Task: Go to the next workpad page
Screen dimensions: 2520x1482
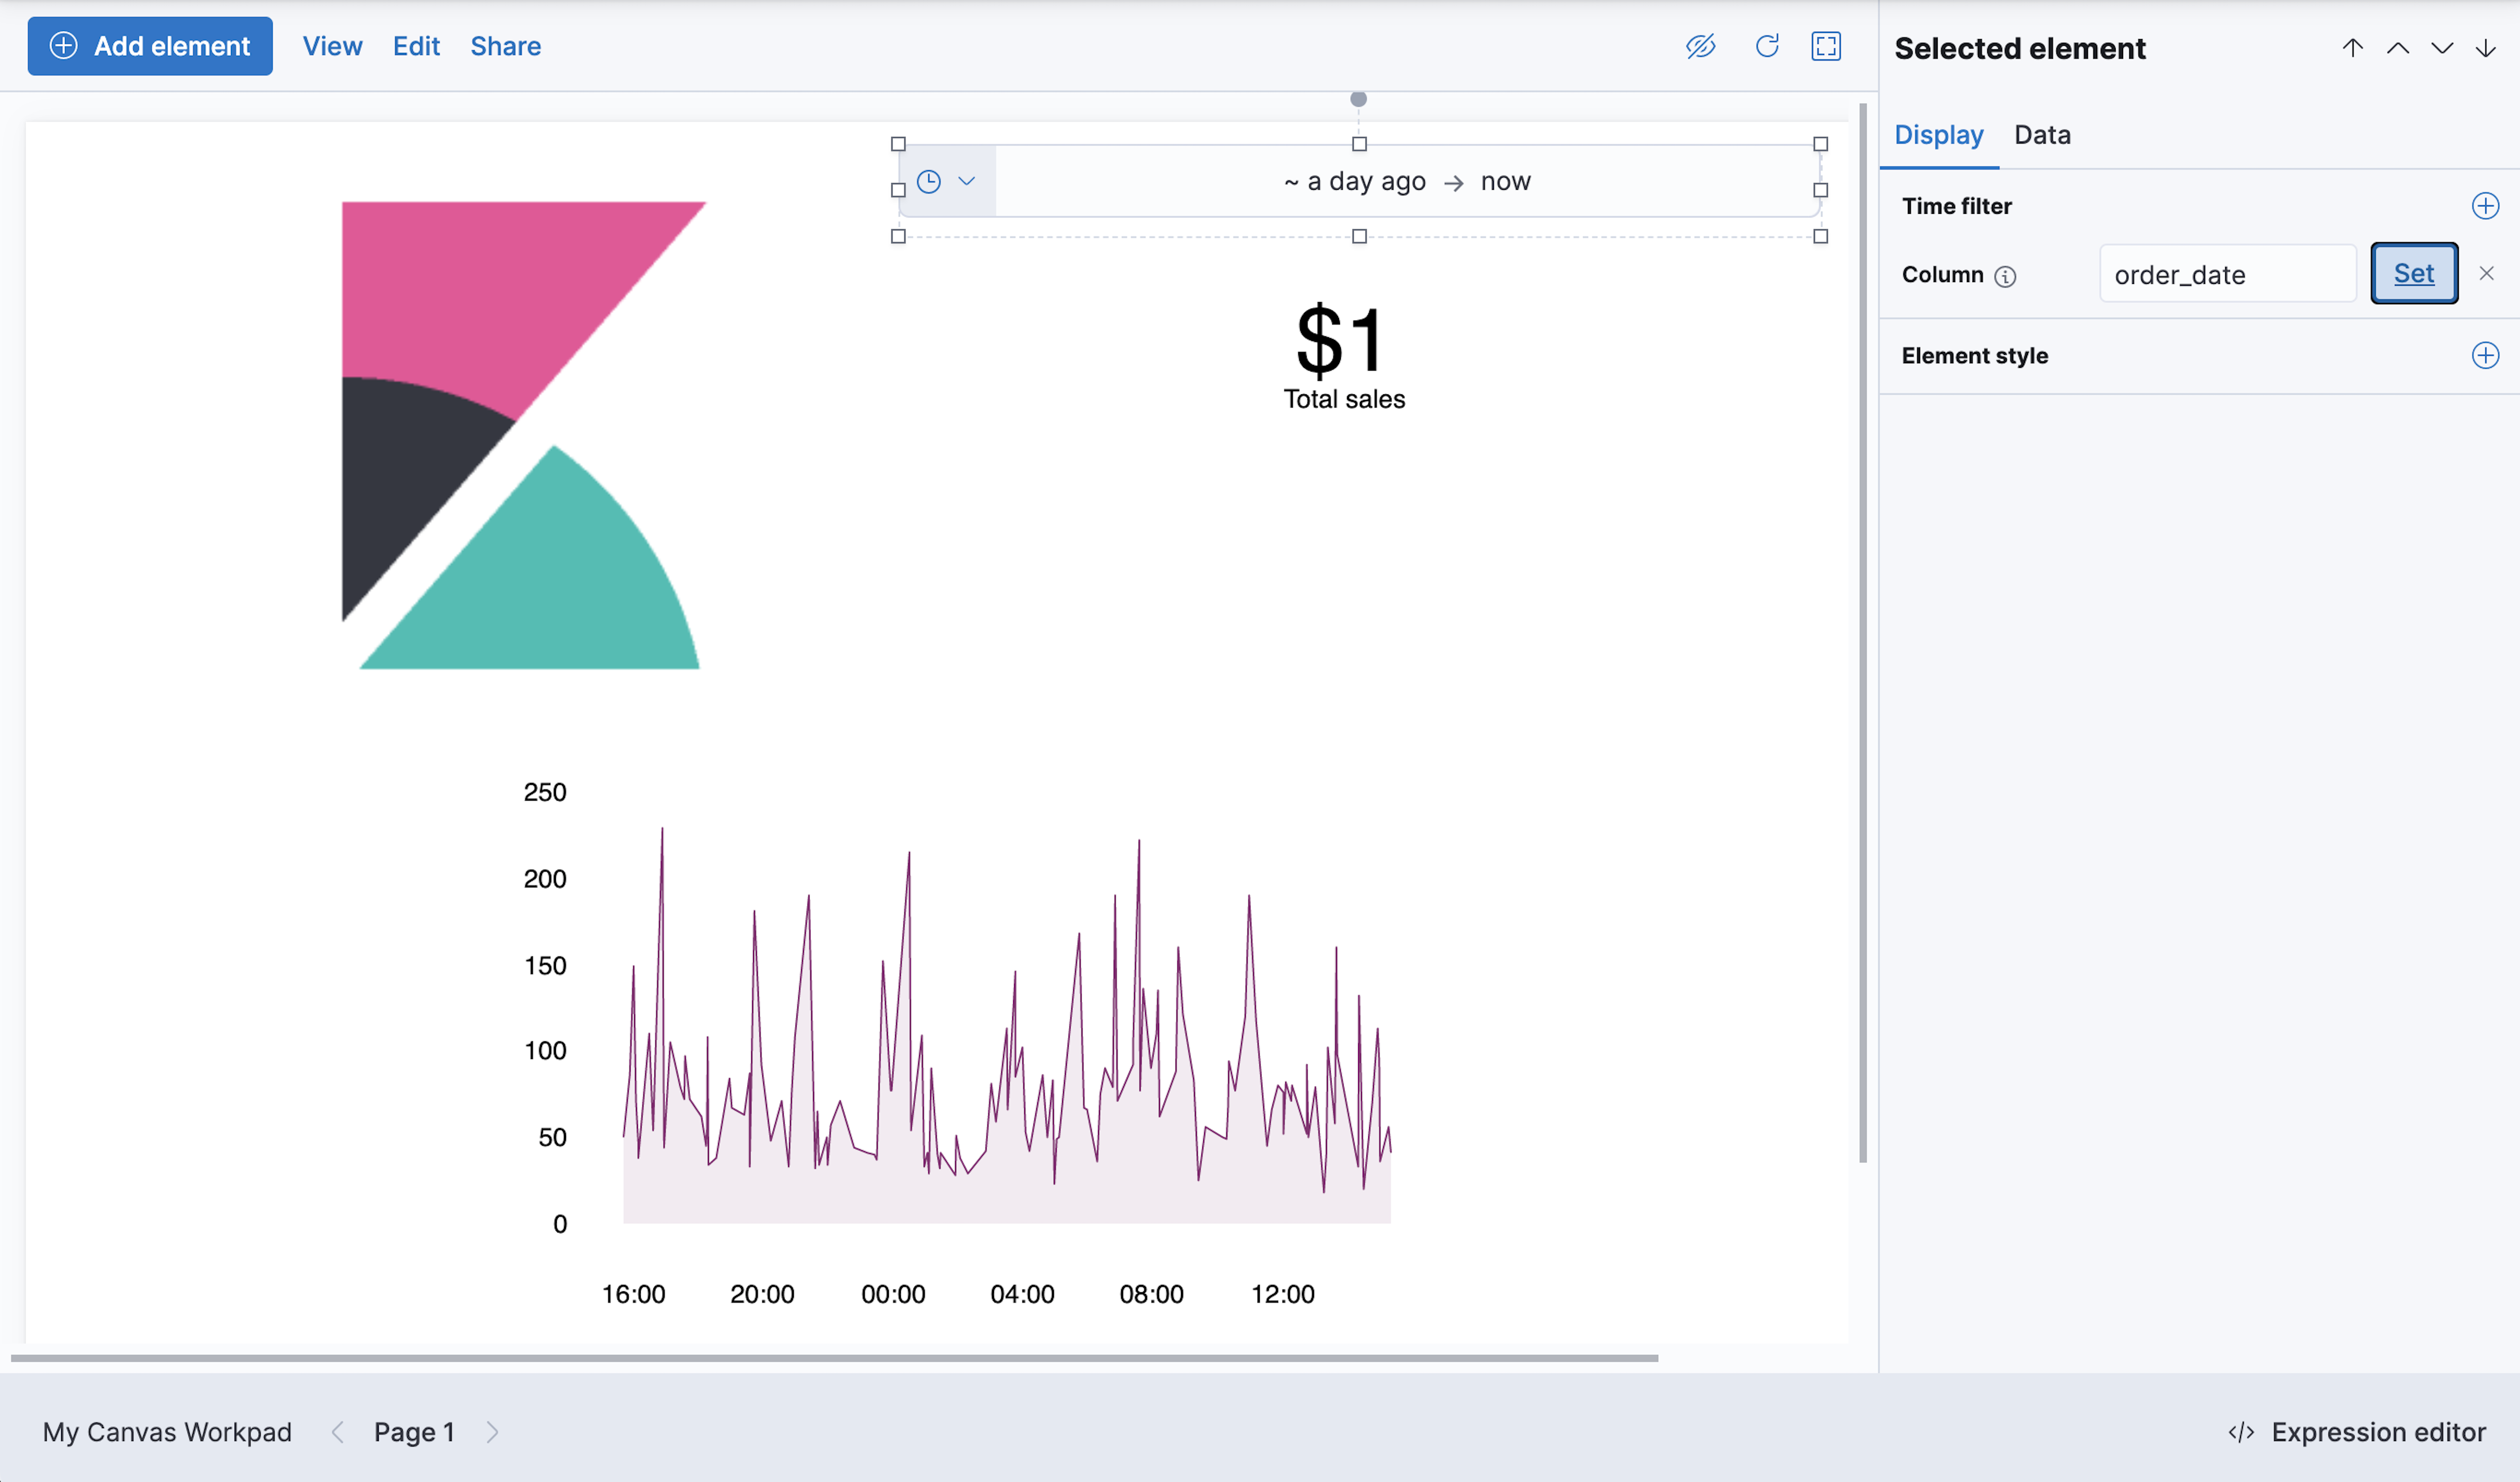Action: (x=493, y=1431)
